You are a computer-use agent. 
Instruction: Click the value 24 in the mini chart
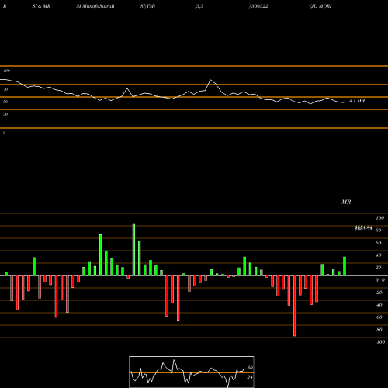tap(250, 377)
